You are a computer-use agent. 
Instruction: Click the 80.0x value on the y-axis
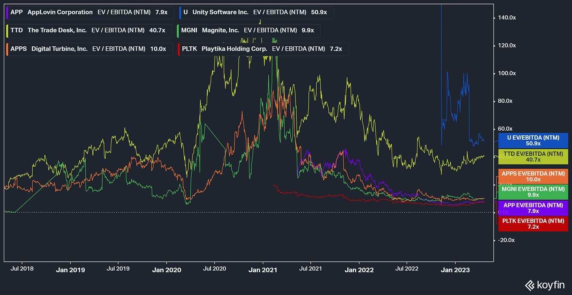(x=506, y=101)
